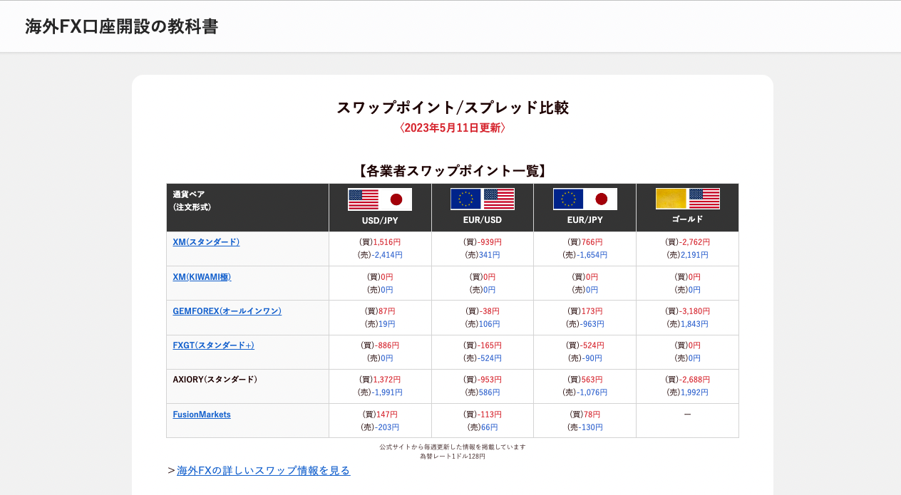901x495 pixels.
Task: Open the 海外FXの詳しいスワップ情報を見る link
Action: click(263, 471)
